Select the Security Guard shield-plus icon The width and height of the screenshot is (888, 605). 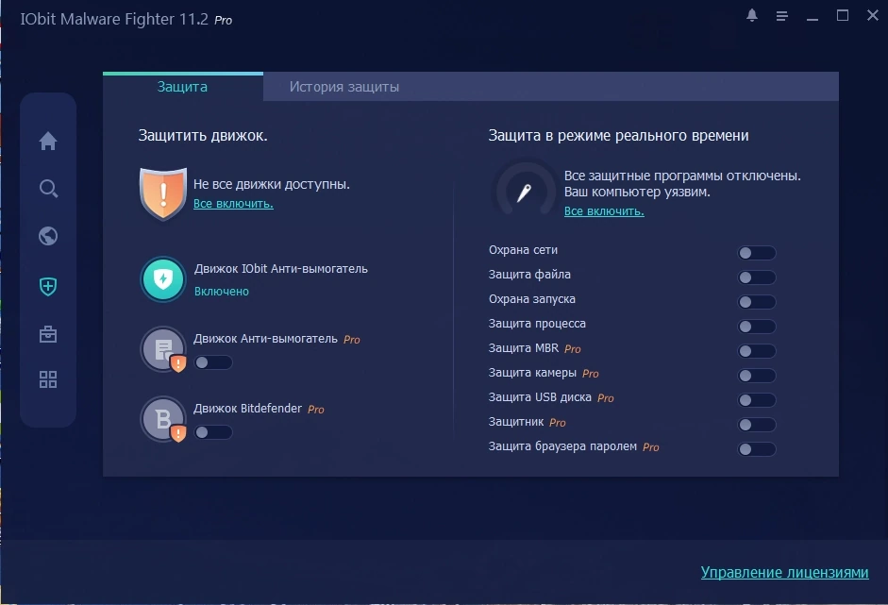(48, 287)
